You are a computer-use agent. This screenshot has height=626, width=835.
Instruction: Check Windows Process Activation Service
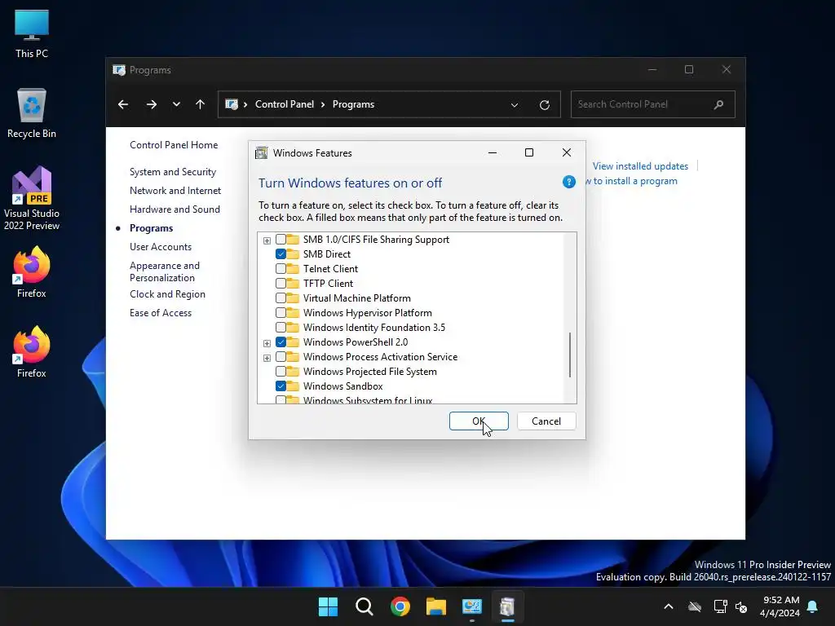click(281, 357)
